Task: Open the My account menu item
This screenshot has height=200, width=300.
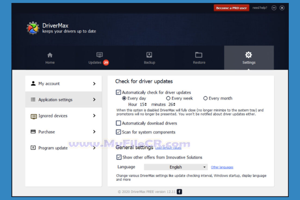Action: (x=63, y=84)
